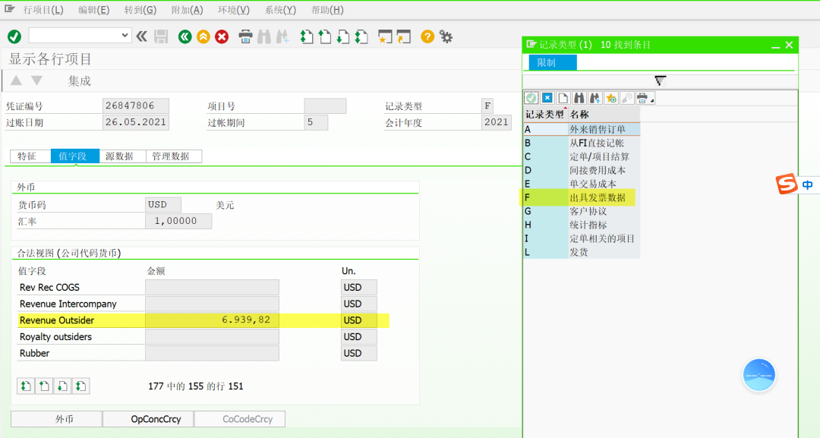Click the Find next icon in the popup toolbar
The width and height of the screenshot is (820, 438).
(x=594, y=98)
